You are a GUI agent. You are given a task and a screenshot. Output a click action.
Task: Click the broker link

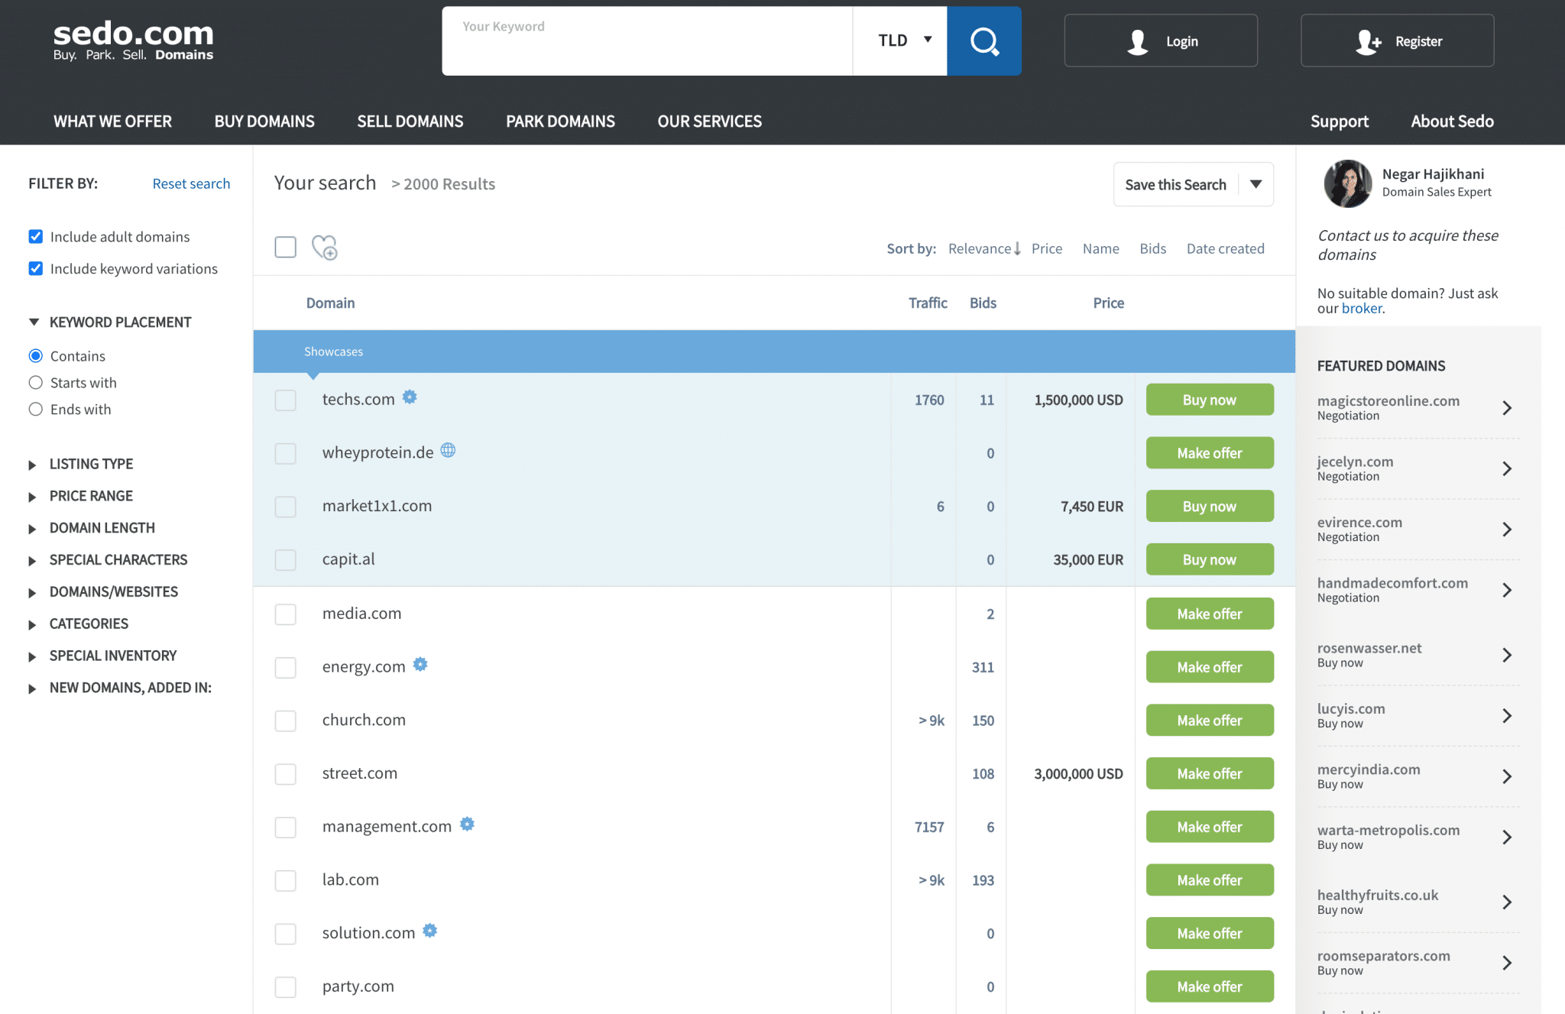pyautogui.click(x=1362, y=309)
